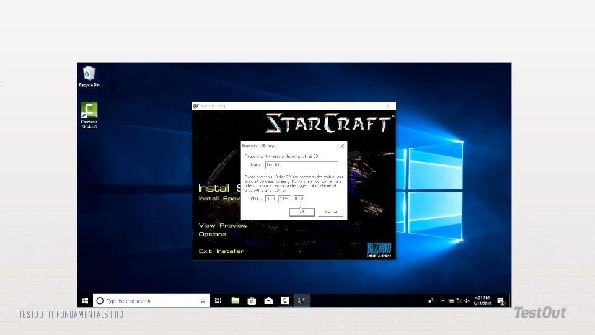595x335 pixels.
Task: Close the StarCraft Setup window
Action: [388, 106]
